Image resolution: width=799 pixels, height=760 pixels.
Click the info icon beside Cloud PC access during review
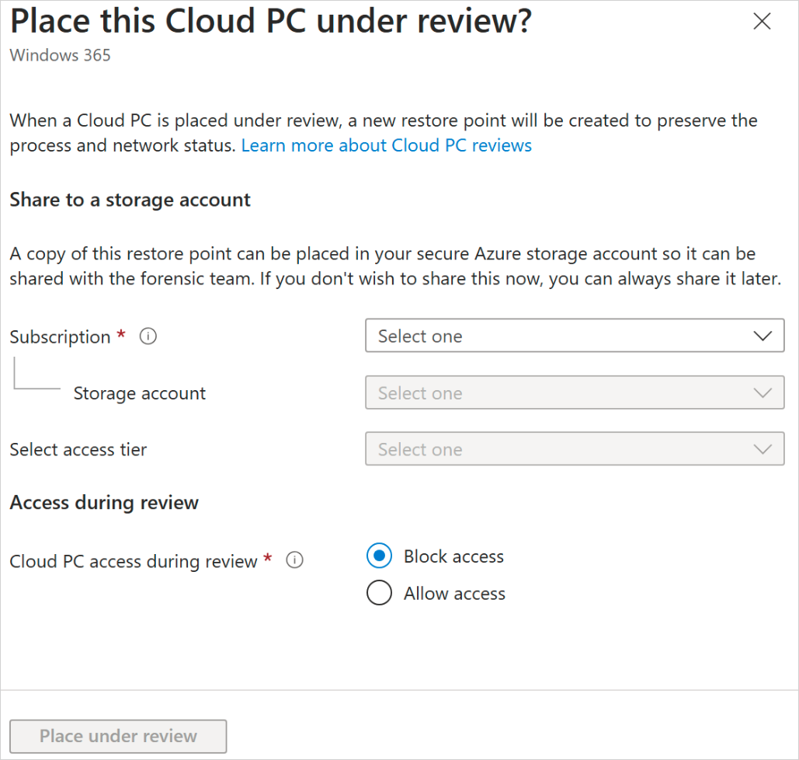(294, 560)
